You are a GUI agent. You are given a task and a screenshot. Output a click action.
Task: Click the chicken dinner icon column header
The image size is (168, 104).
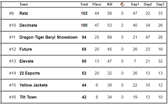point(122,4)
